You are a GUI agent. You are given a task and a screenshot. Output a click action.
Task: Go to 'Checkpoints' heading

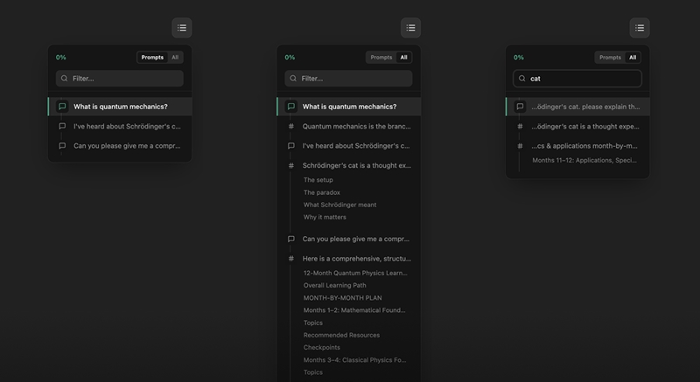click(322, 347)
